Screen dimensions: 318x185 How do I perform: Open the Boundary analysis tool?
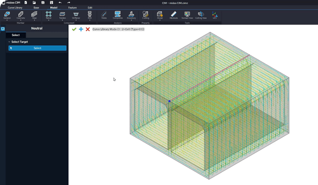131,15
